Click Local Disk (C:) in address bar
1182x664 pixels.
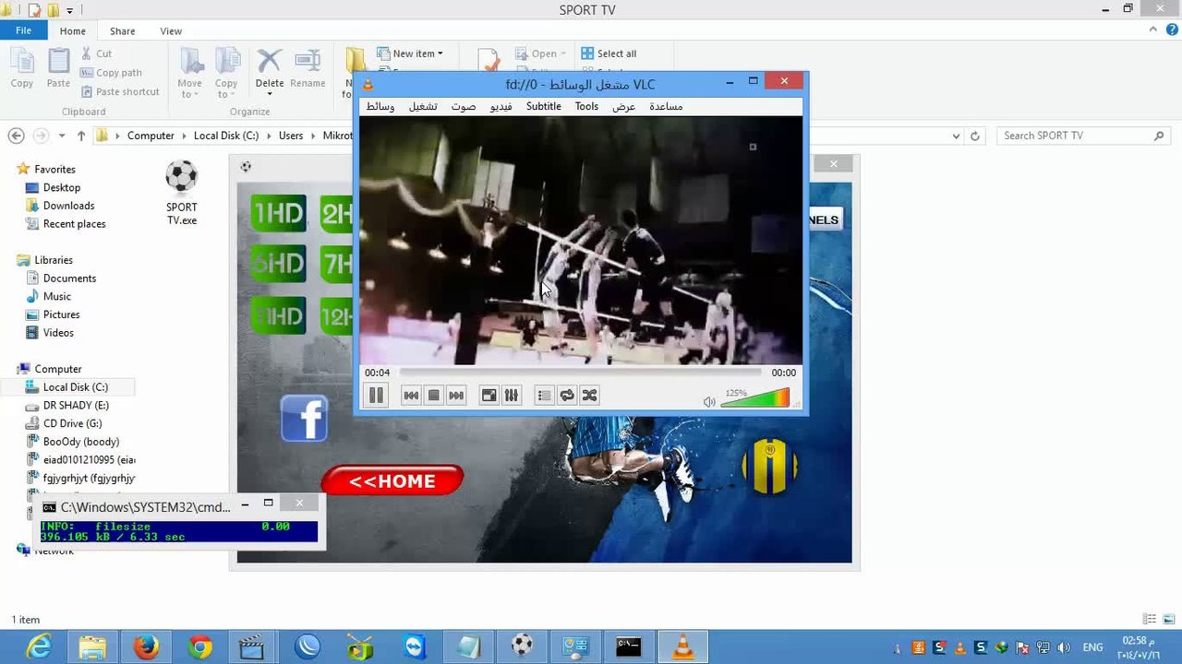click(x=226, y=136)
